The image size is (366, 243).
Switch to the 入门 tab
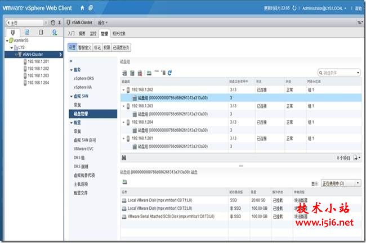[71, 34]
